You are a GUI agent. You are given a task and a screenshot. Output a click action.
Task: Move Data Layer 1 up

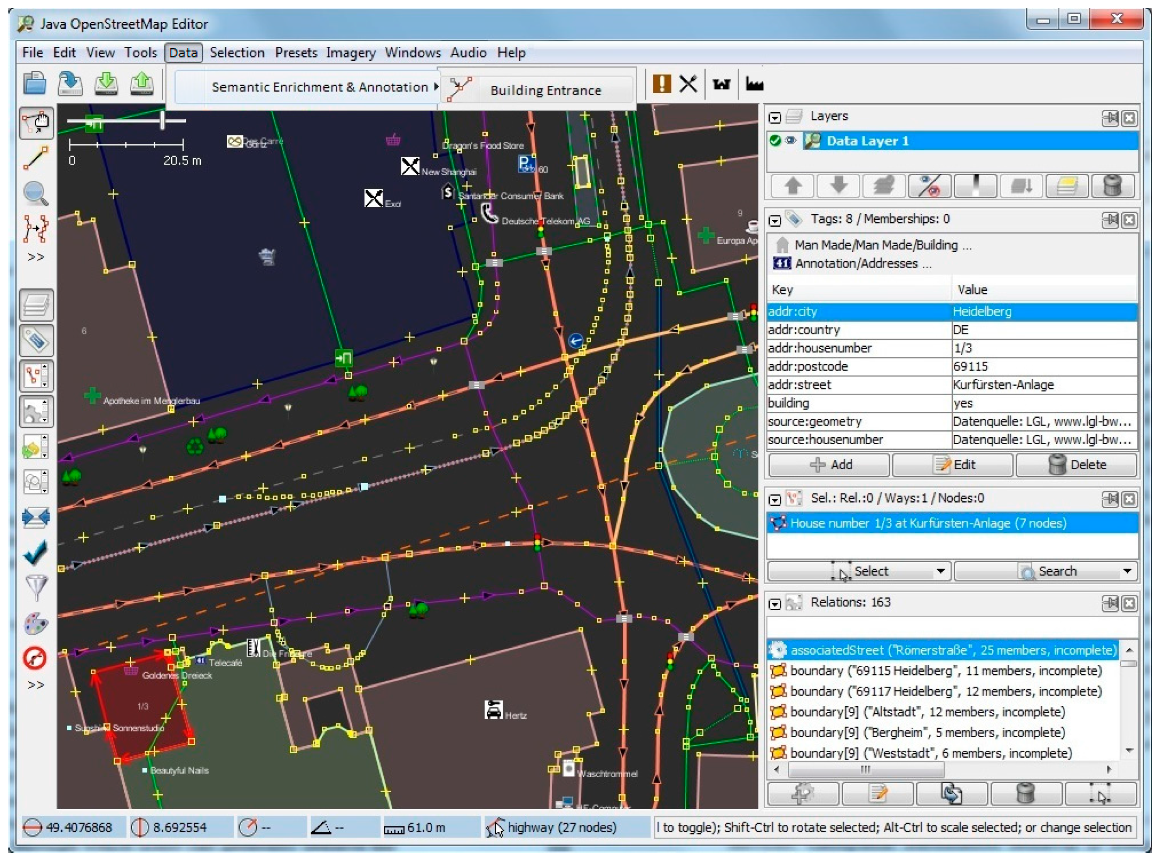pyautogui.click(x=792, y=186)
